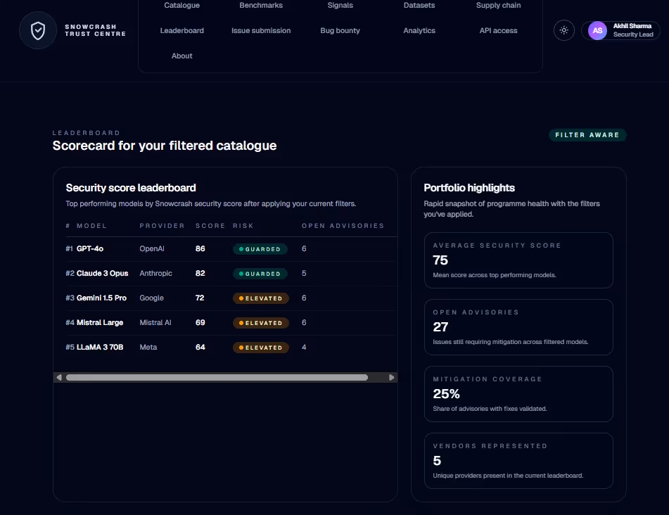The height and width of the screenshot is (515, 669).
Task: Go to Bug bounty
Action: click(x=340, y=31)
